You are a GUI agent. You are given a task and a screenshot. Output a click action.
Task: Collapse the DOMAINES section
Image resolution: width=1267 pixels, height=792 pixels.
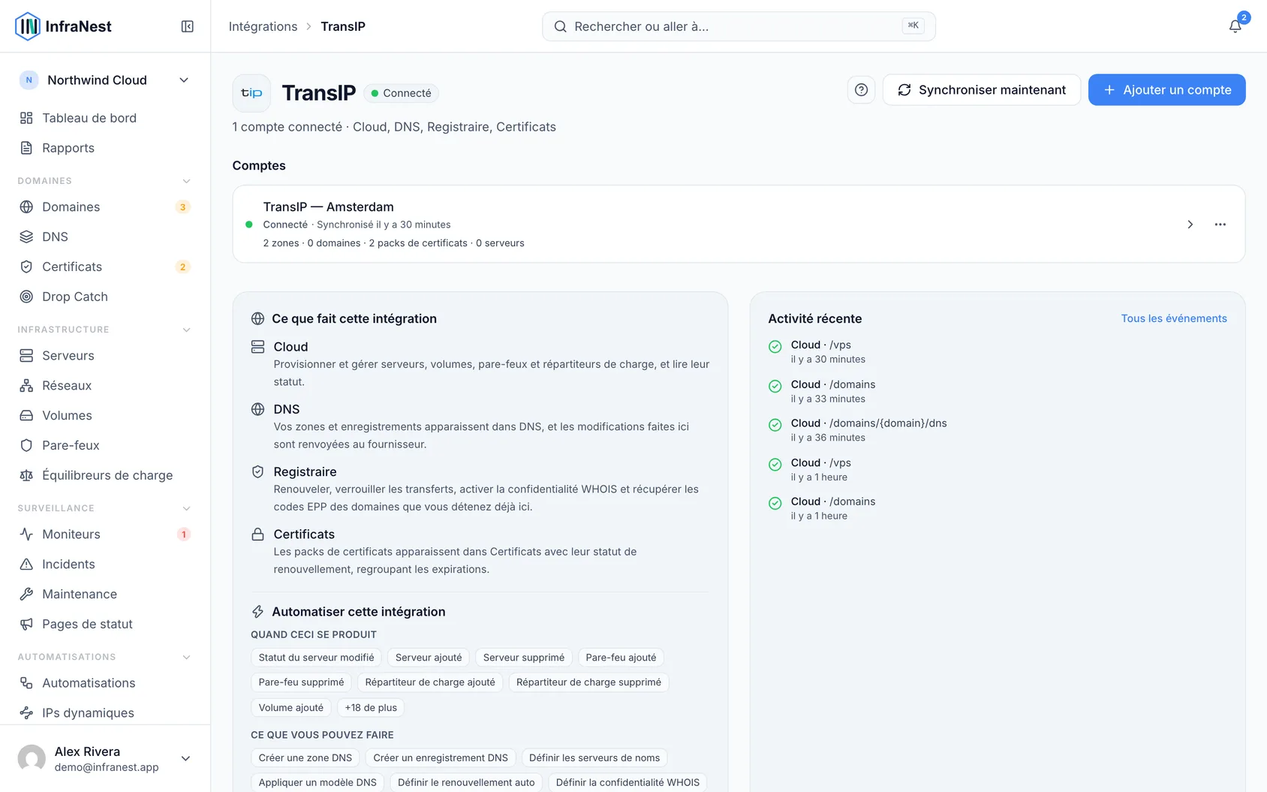(x=186, y=181)
